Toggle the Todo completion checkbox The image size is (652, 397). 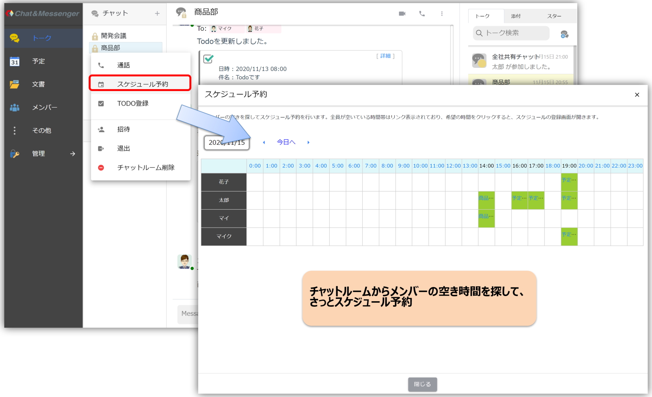coord(208,59)
